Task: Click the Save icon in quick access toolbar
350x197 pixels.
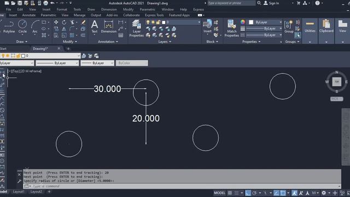Action: click(x=20, y=3)
